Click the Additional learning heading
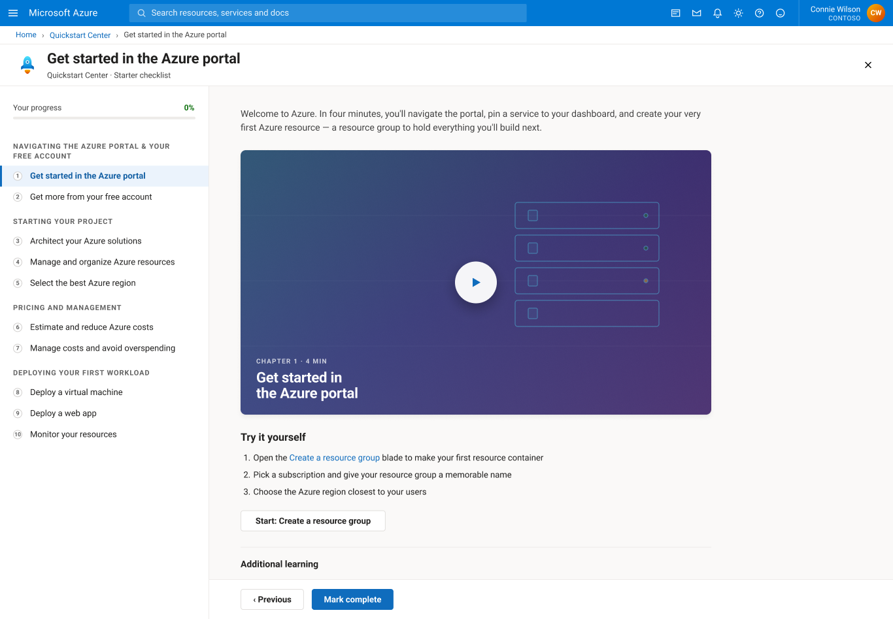Viewport: 893px width, 619px height. (x=280, y=564)
